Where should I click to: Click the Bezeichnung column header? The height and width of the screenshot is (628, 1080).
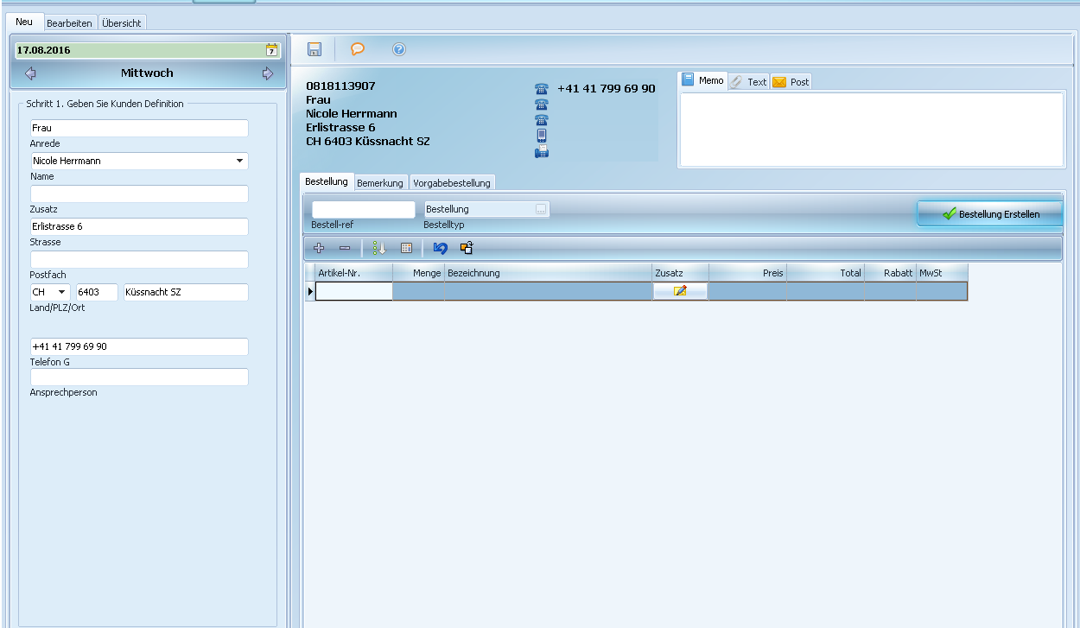click(x=549, y=272)
